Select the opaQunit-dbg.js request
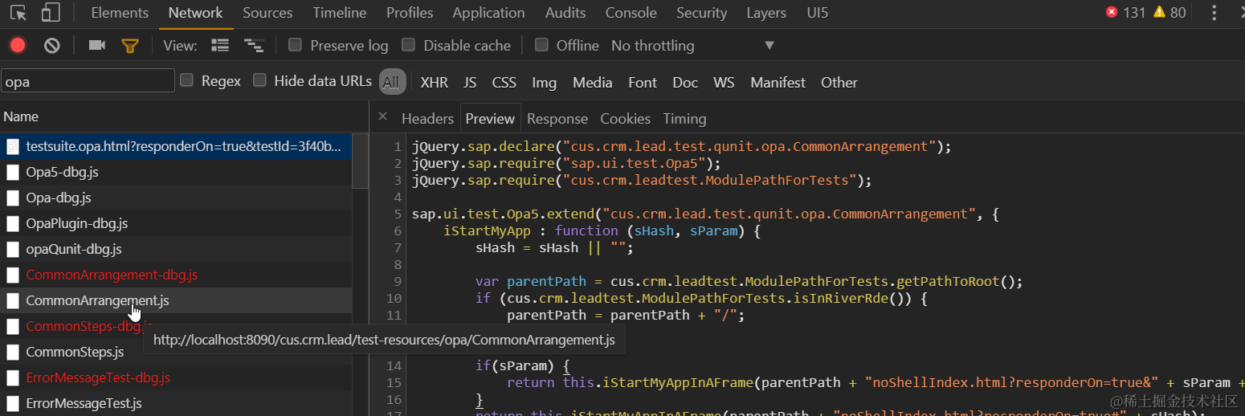Image resolution: width=1245 pixels, height=416 pixels. coord(176,249)
